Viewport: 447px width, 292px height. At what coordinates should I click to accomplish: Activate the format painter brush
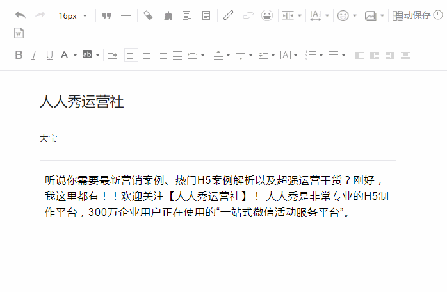[x=168, y=15]
